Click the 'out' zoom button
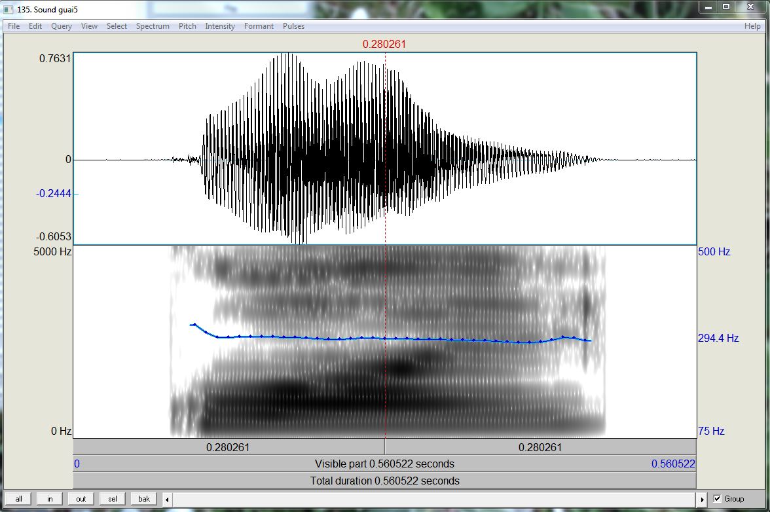The width and height of the screenshot is (770, 512). tap(81, 499)
